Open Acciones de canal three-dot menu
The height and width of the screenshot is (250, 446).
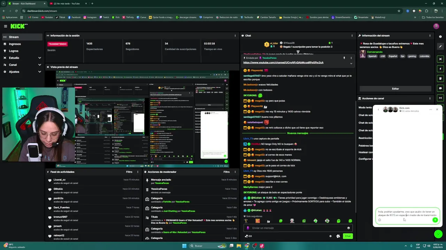(430, 98)
